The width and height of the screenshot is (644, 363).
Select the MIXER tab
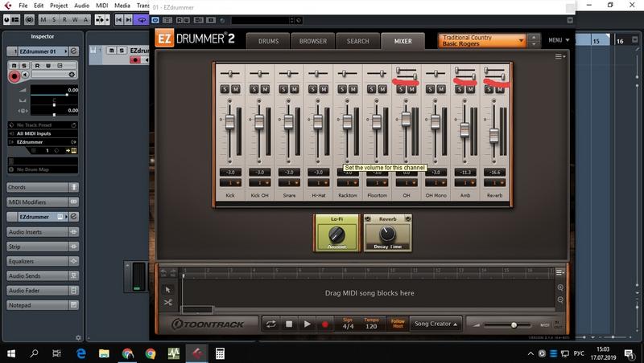(x=403, y=41)
